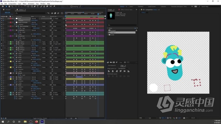Take snapshot with camera icon in viewer

(x=184, y=118)
